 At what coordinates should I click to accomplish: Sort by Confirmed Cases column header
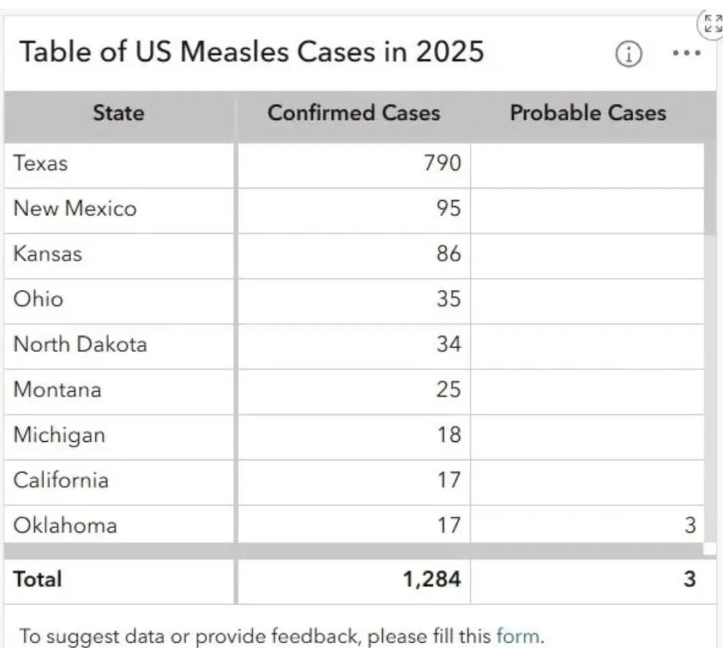[x=353, y=113]
